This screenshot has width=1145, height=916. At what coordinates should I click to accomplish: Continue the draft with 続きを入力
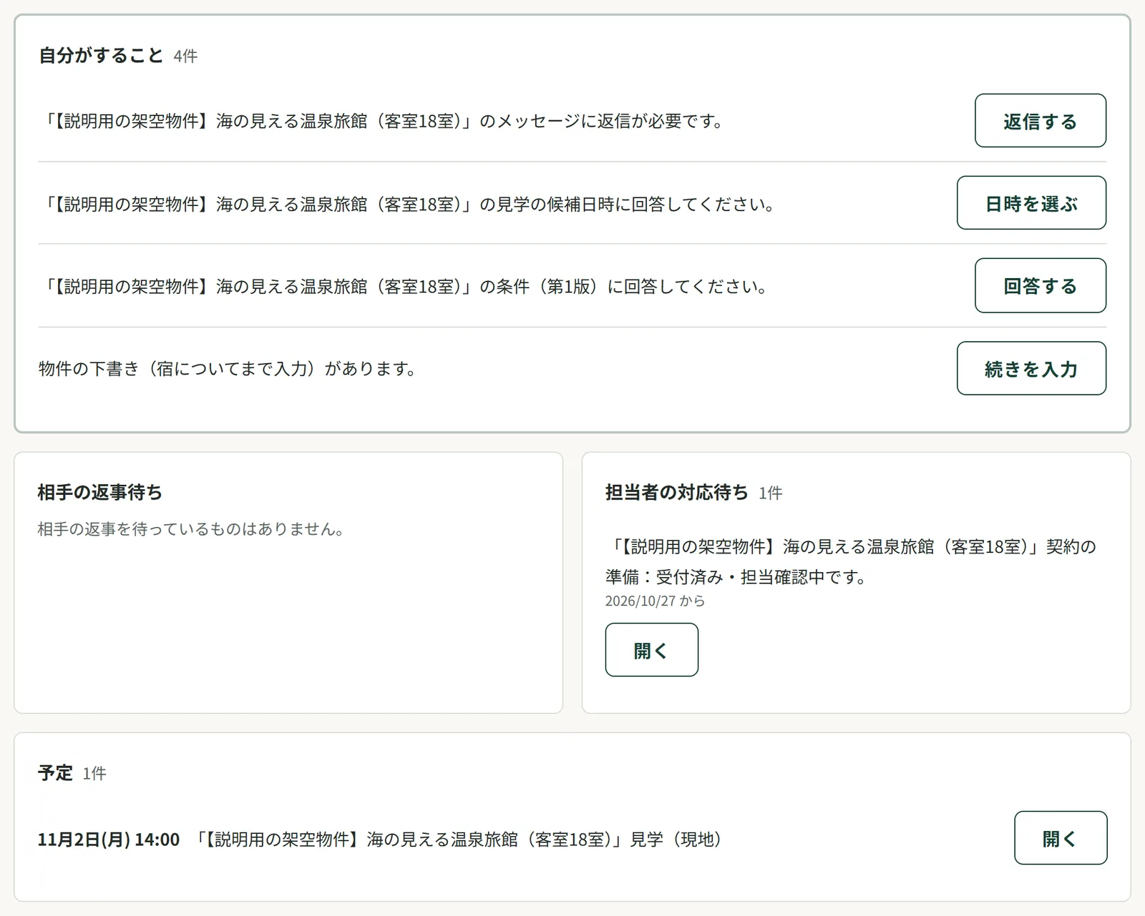click(x=1031, y=368)
